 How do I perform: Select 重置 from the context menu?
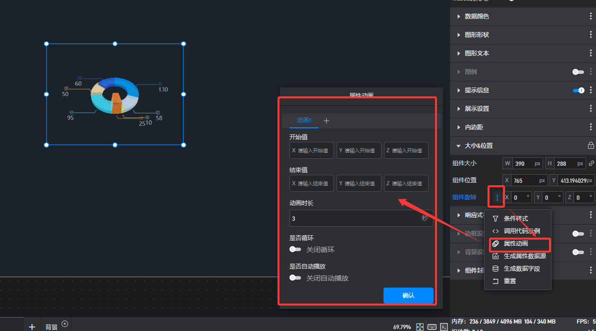pos(517,281)
